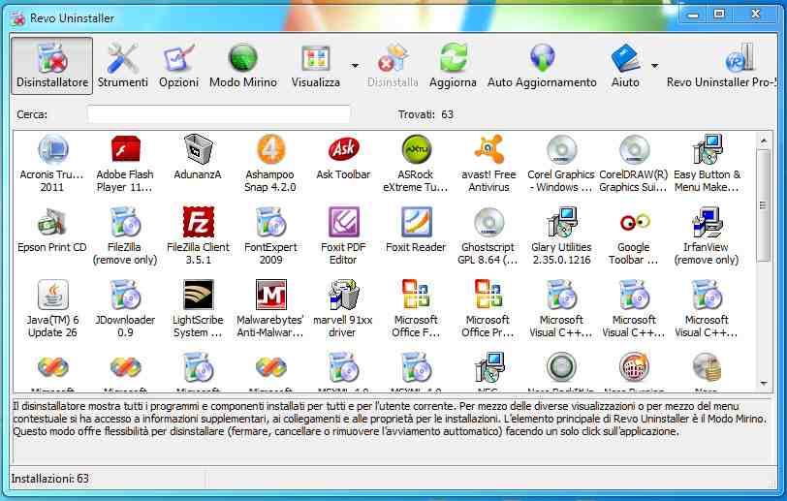The height and width of the screenshot is (501, 787).
Task: Select Ashampoo Snap 4.2.0
Action: 270,164
